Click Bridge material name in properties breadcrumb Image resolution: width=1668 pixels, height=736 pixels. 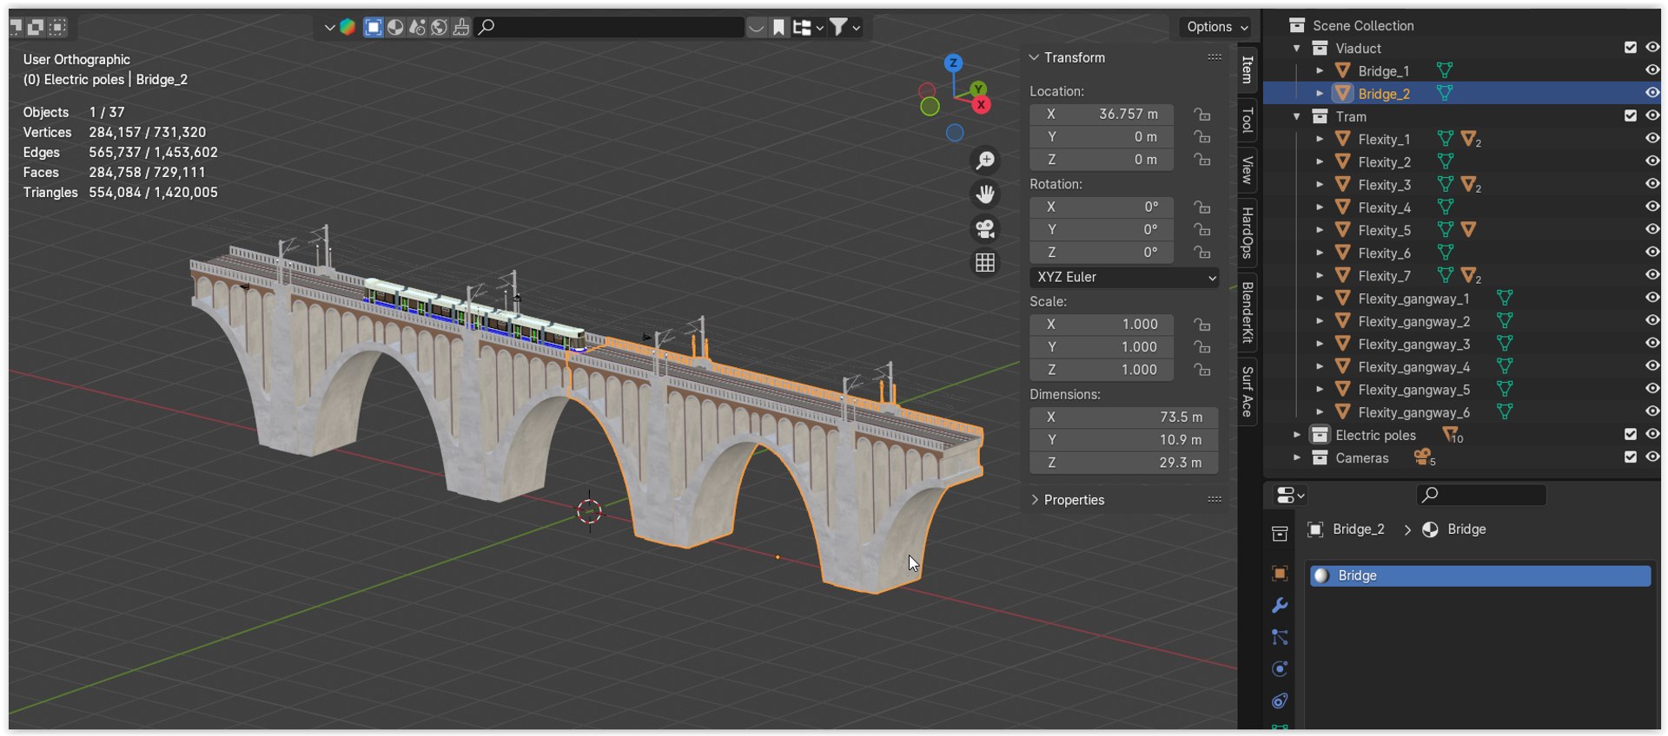(1466, 529)
